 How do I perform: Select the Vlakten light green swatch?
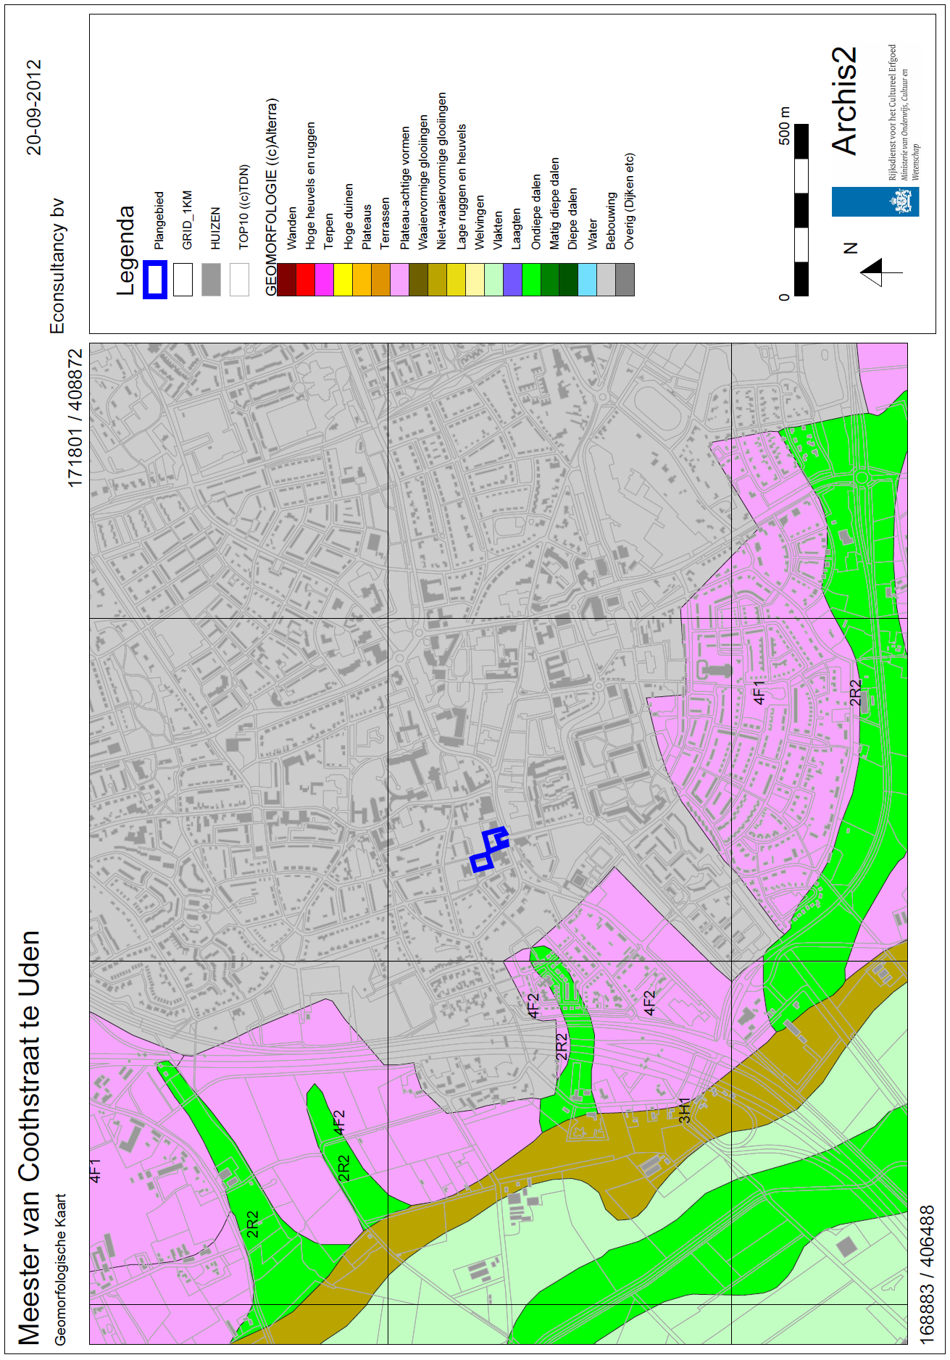click(493, 280)
